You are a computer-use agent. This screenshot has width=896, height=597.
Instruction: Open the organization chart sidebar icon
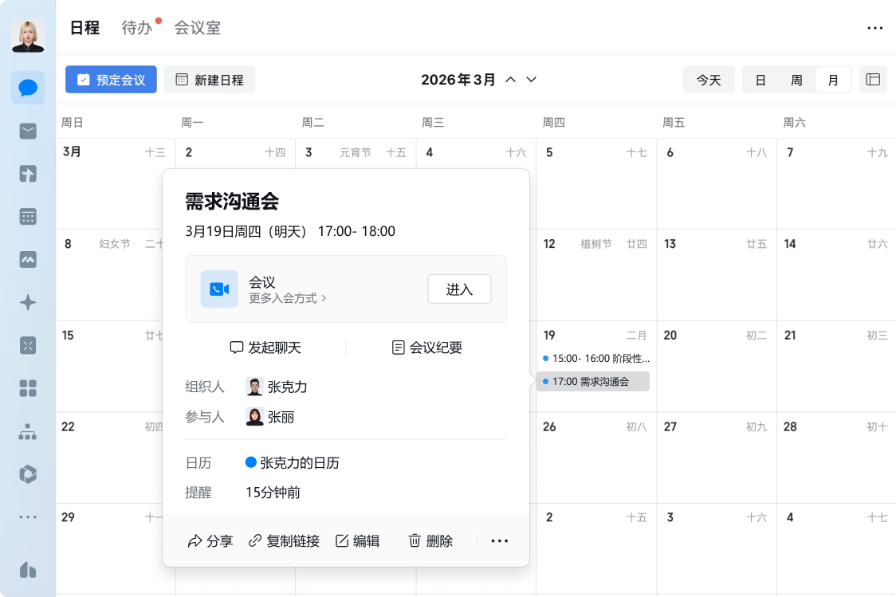point(28,432)
